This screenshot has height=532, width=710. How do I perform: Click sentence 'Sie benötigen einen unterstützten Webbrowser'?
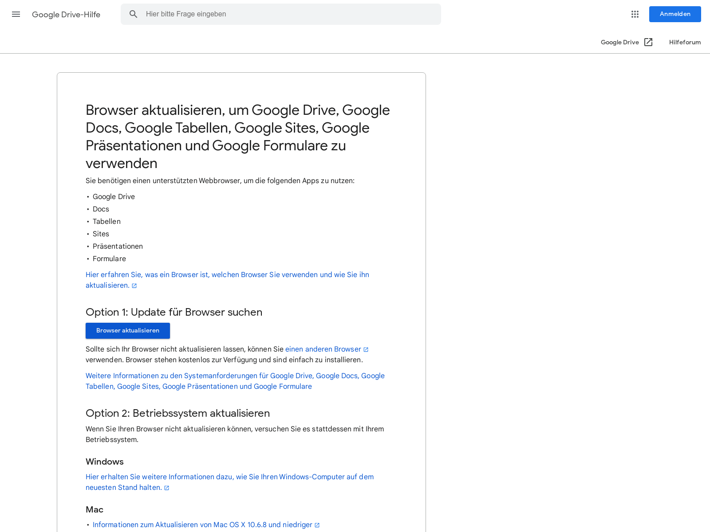tap(220, 181)
